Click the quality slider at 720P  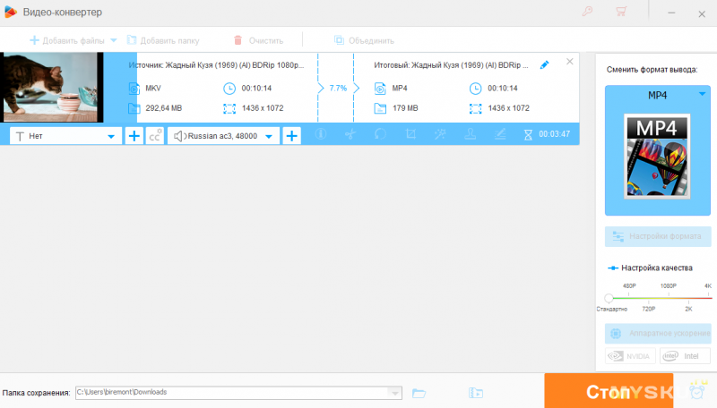(x=648, y=298)
